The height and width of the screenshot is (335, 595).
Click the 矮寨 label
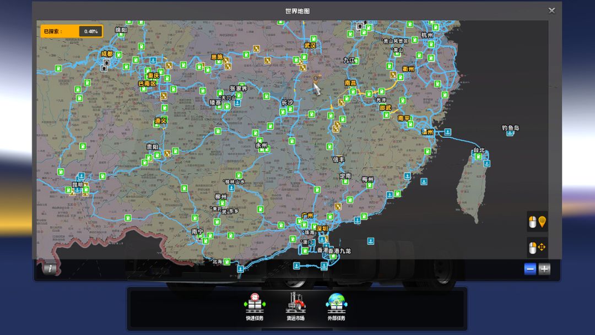pyautogui.click(x=215, y=102)
